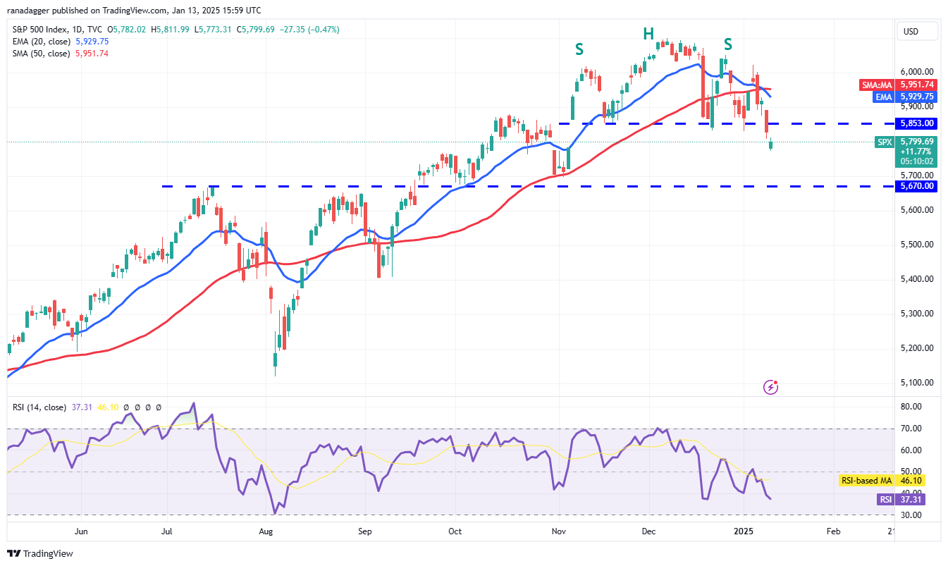The image size is (948, 566).
Task: Click the 'H' head pattern label
Action: pos(648,34)
